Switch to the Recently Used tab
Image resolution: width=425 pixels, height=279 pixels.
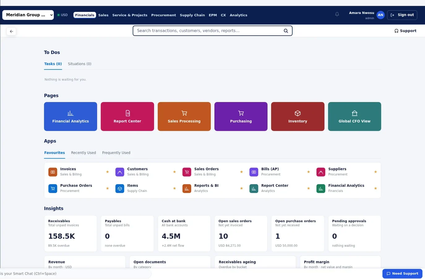coord(84,153)
